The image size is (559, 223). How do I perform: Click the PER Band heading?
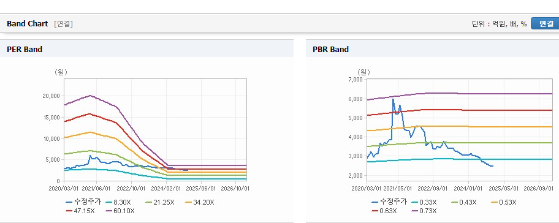(25, 50)
